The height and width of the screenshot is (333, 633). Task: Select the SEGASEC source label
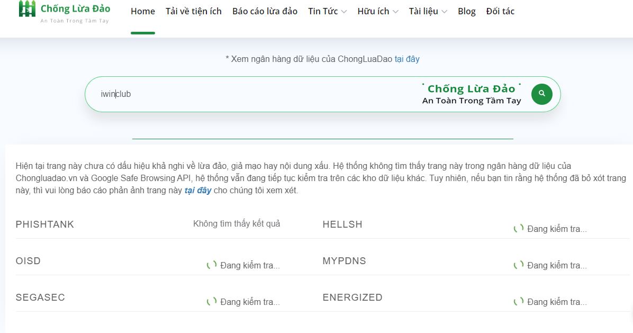point(40,298)
